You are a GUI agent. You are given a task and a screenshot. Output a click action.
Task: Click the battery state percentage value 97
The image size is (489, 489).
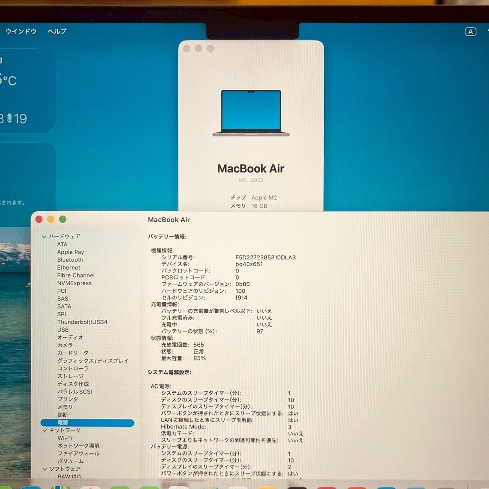coord(260,331)
